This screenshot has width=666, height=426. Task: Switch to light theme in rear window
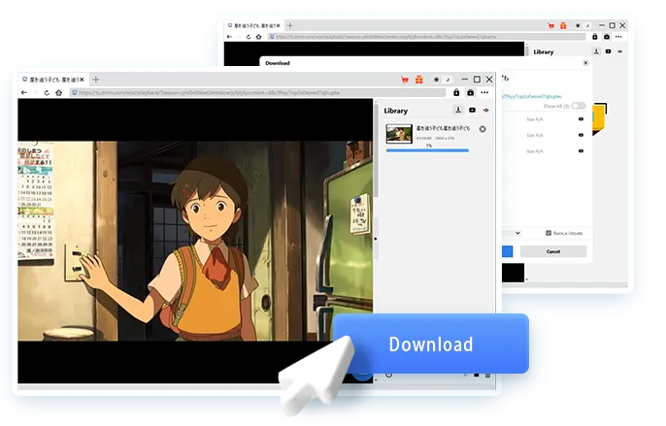[x=578, y=25]
